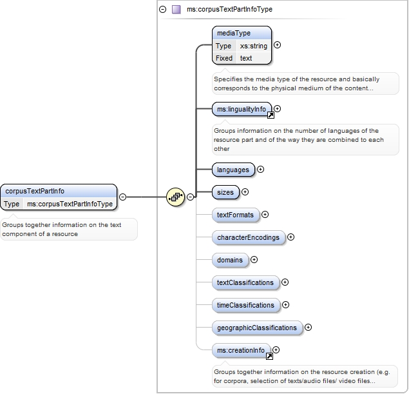Select the domains element node
This screenshot has height=394, width=409.
[x=230, y=260]
